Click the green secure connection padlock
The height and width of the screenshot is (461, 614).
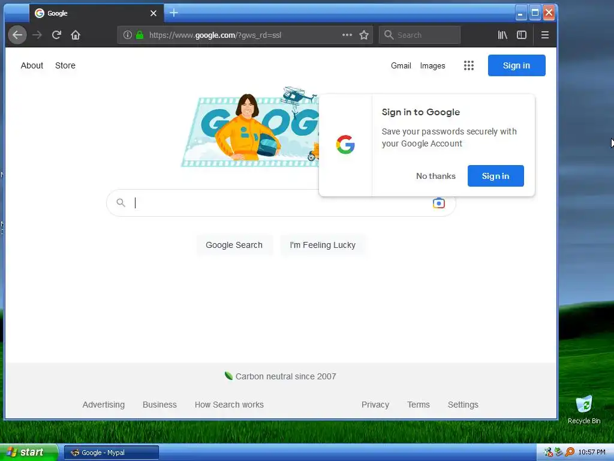click(x=139, y=35)
